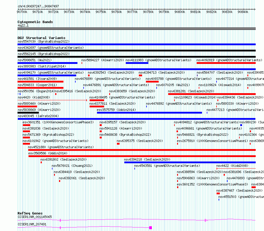The height and width of the screenshot is (231, 264).
Task: Select the nsv4342697 gnomAD variant label
Action: click(51, 48)
